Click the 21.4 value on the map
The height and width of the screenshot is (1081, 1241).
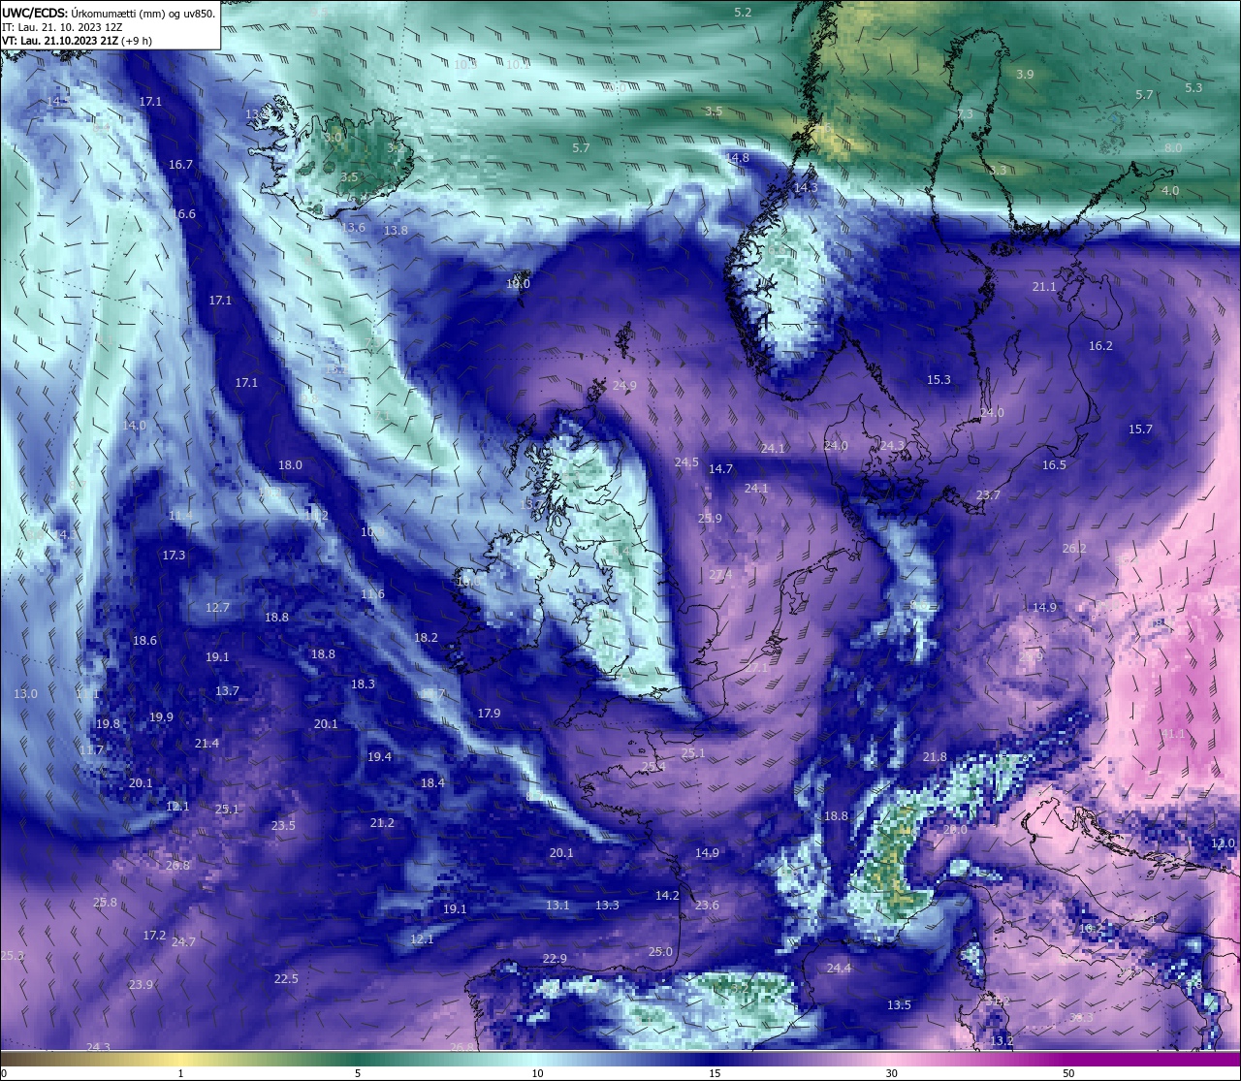coord(207,744)
